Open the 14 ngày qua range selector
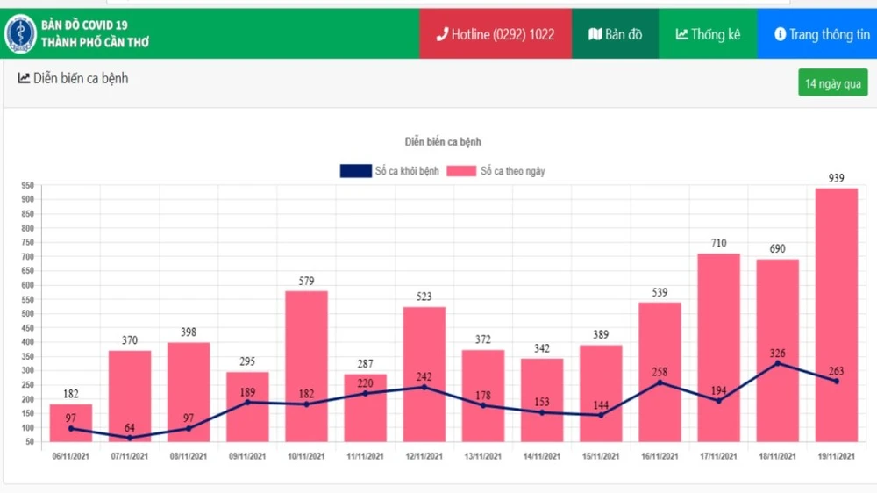Image resolution: width=877 pixels, height=493 pixels. [832, 83]
